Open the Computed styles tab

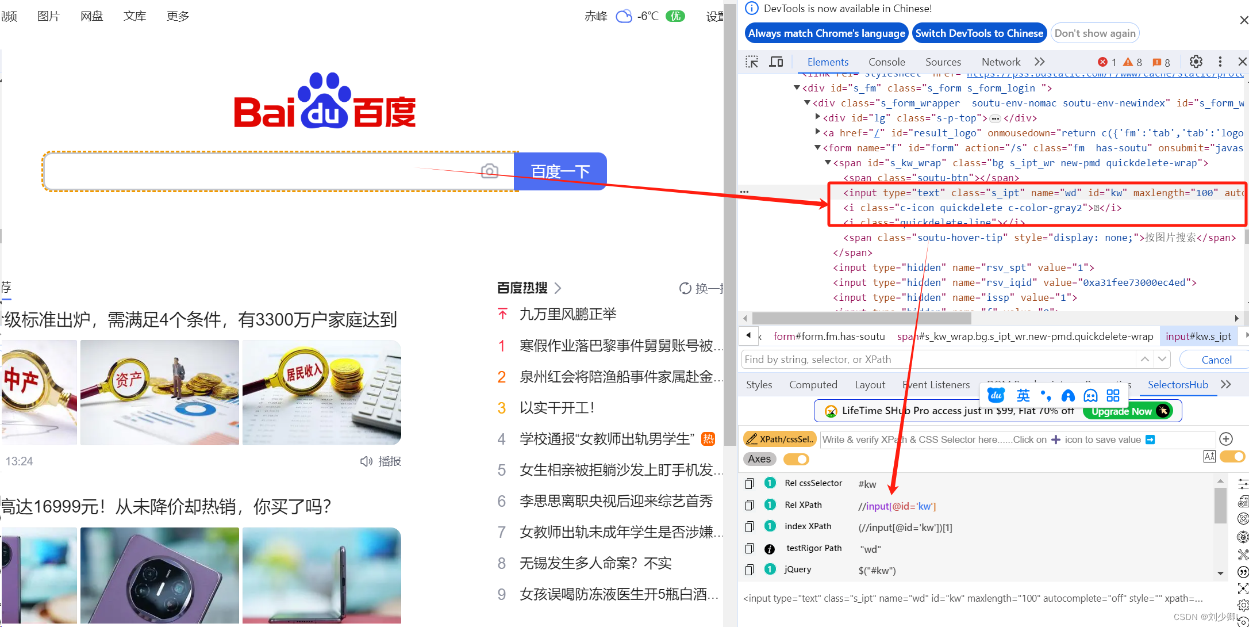pyautogui.click(x=813, y=385)
